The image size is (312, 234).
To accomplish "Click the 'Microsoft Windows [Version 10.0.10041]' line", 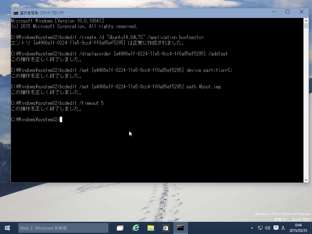I will point(58,21).
